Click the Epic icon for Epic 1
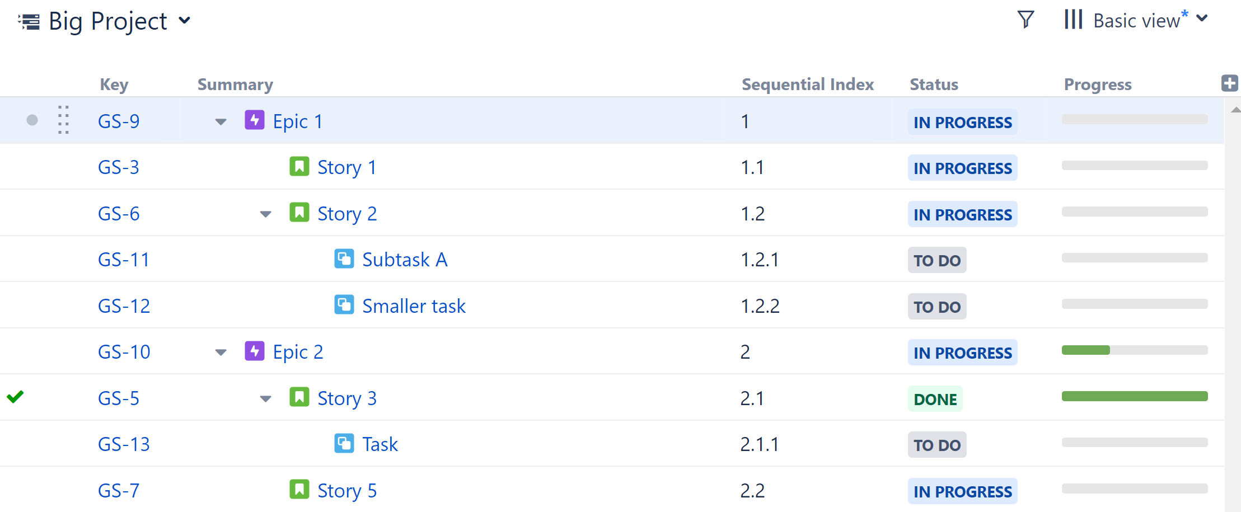The image size is (1241, 512). pyautogui.click(x=254, y=120)
